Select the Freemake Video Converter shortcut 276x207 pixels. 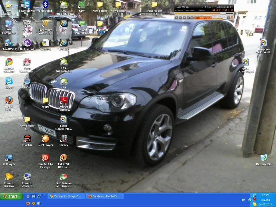45,27
